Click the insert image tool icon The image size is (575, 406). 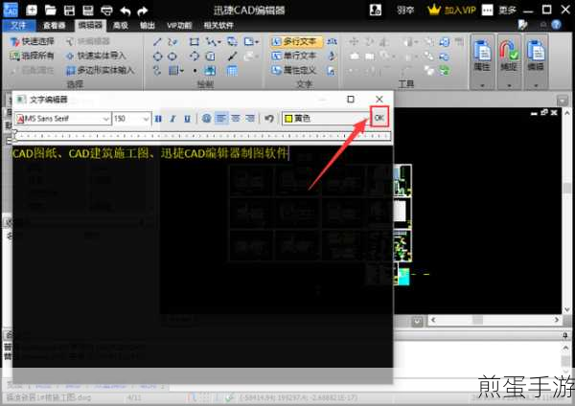pyautogui.click(x=210, y=70)
